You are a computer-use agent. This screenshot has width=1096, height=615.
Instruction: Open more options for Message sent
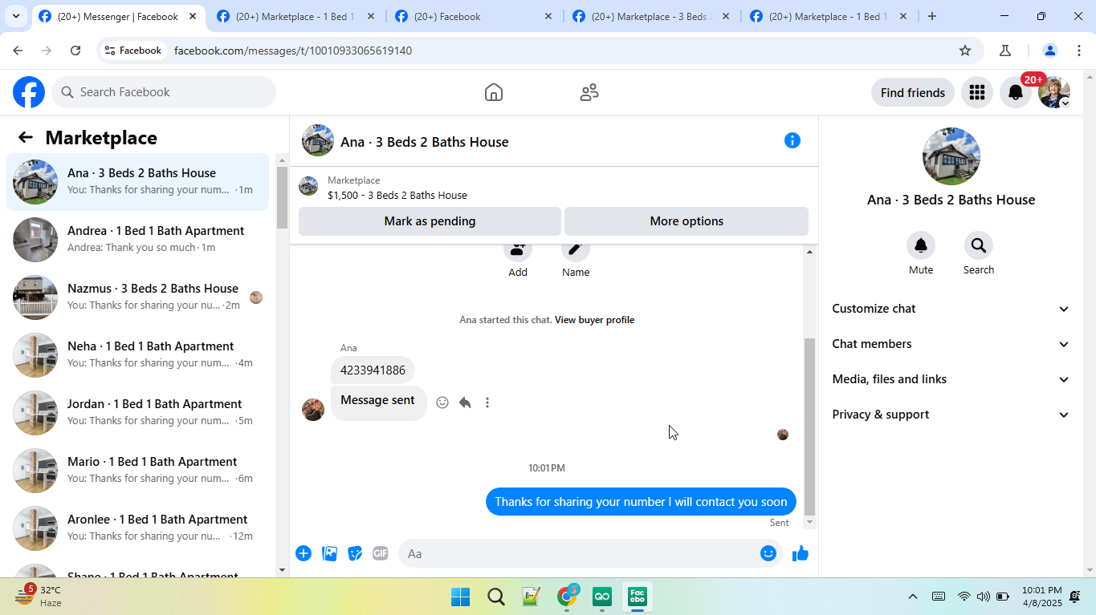487,403
